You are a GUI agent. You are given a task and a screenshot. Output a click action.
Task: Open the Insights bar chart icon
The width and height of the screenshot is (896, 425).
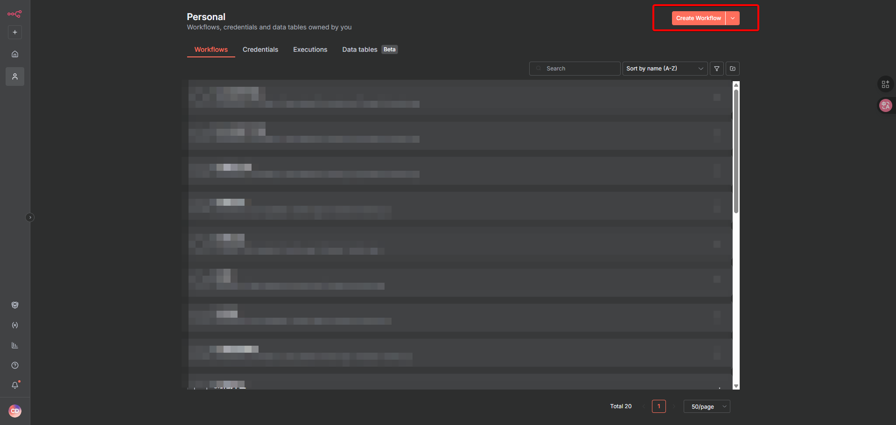(x=15, y=345)
